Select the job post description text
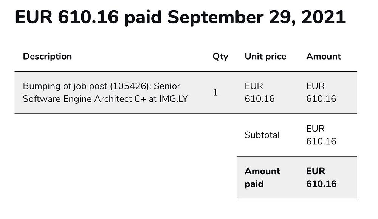Image resolution: width=378 pixels, height=219 pixels. coord(105,93)
